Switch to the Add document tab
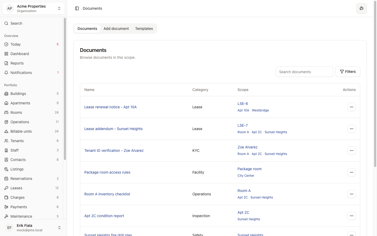Viewport: 377px width, 236px height. [116, 29]
